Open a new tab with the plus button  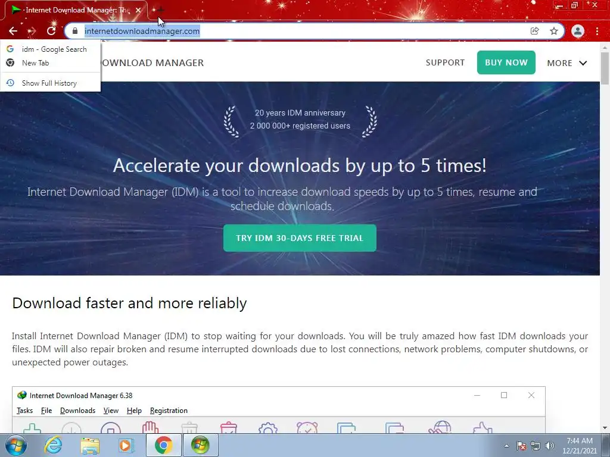pos(160,10)
